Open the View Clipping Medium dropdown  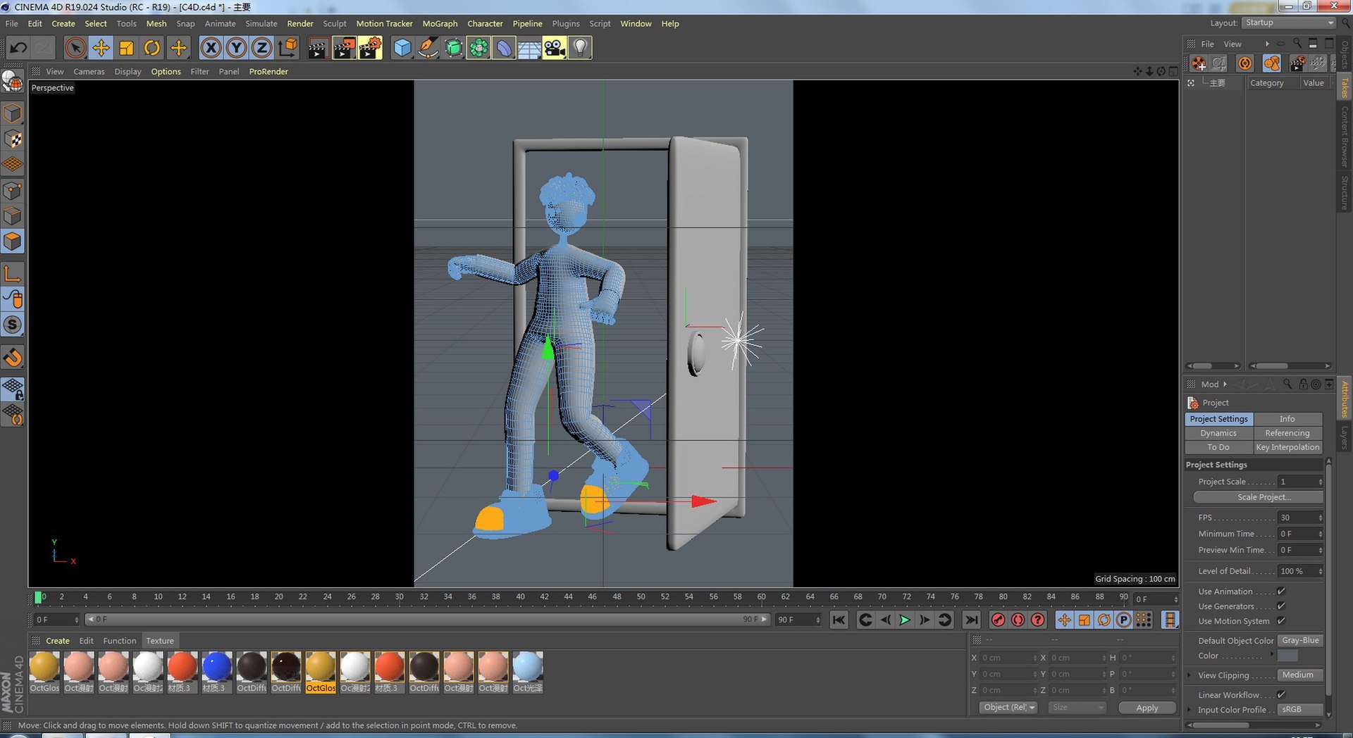tap(1300, 675)
